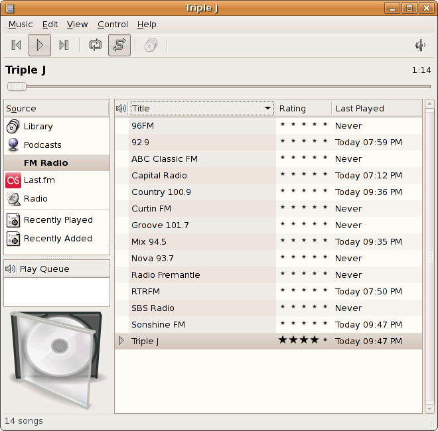Open Recently Added playlist
Viewport: 438px width, 431px height.
click(56, 239)
